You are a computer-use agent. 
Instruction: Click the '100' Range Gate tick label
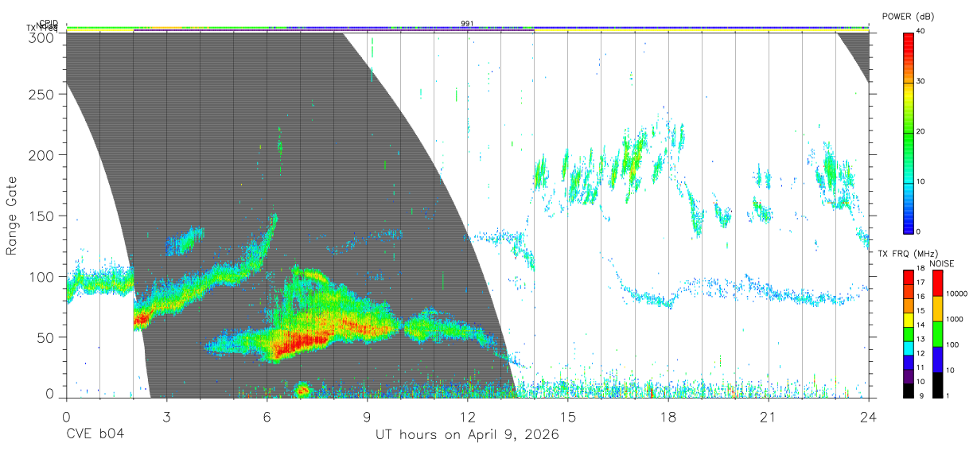pyautogui.click(x=42, y=277)
